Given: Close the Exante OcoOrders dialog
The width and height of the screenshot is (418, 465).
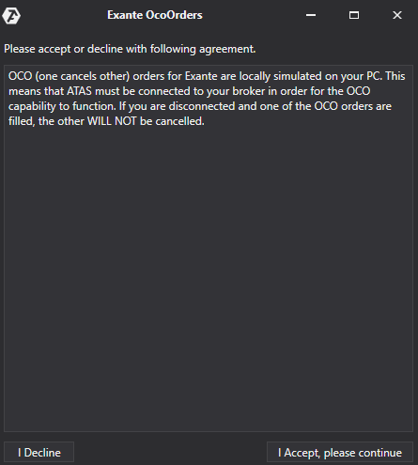Looking at the screenshot, I should pyautogui.click(x=397, y=15).
